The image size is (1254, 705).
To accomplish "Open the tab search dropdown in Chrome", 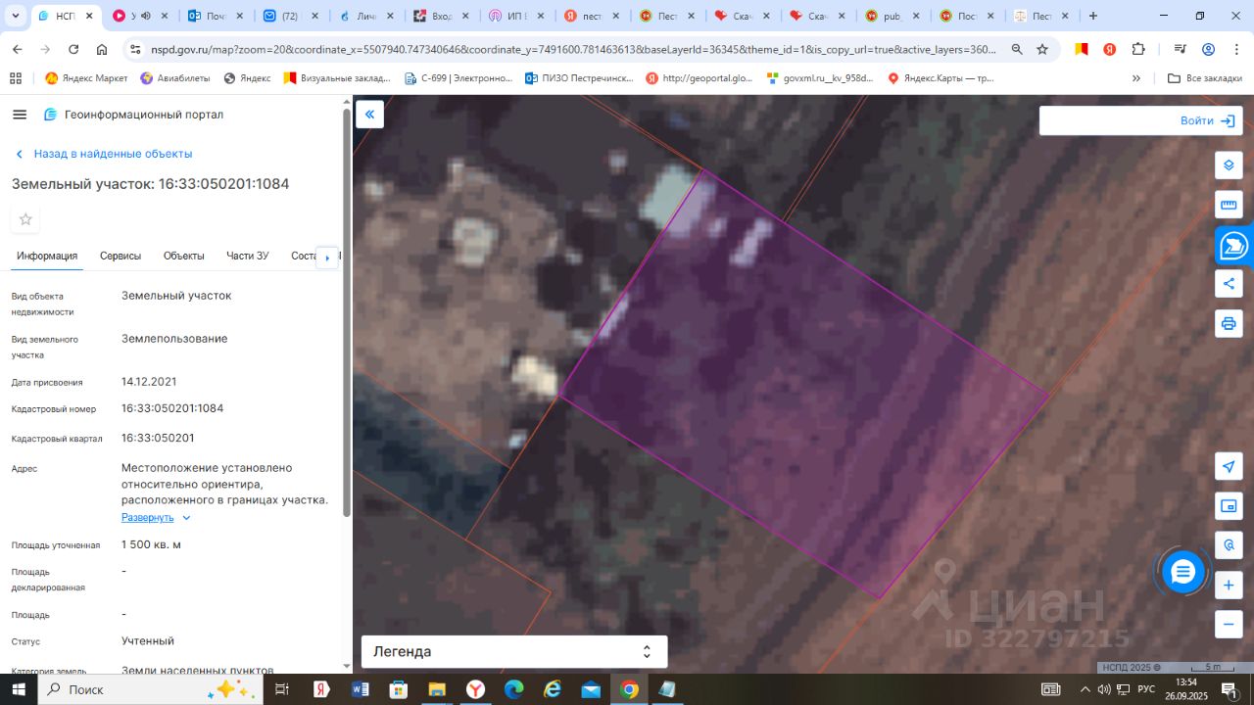I will pyautogui.click(x=14, y=17).
